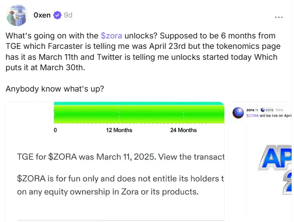294x222 pixels.
Task: Open the 5mo timestamp on quoted cast
Action: [280, 110]
